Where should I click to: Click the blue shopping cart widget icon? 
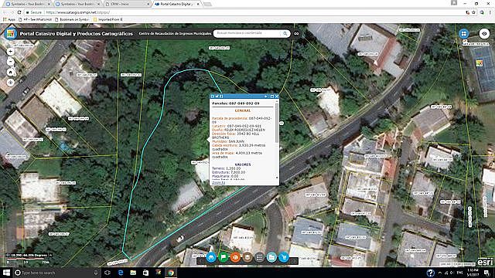click(x=284, y=257)
